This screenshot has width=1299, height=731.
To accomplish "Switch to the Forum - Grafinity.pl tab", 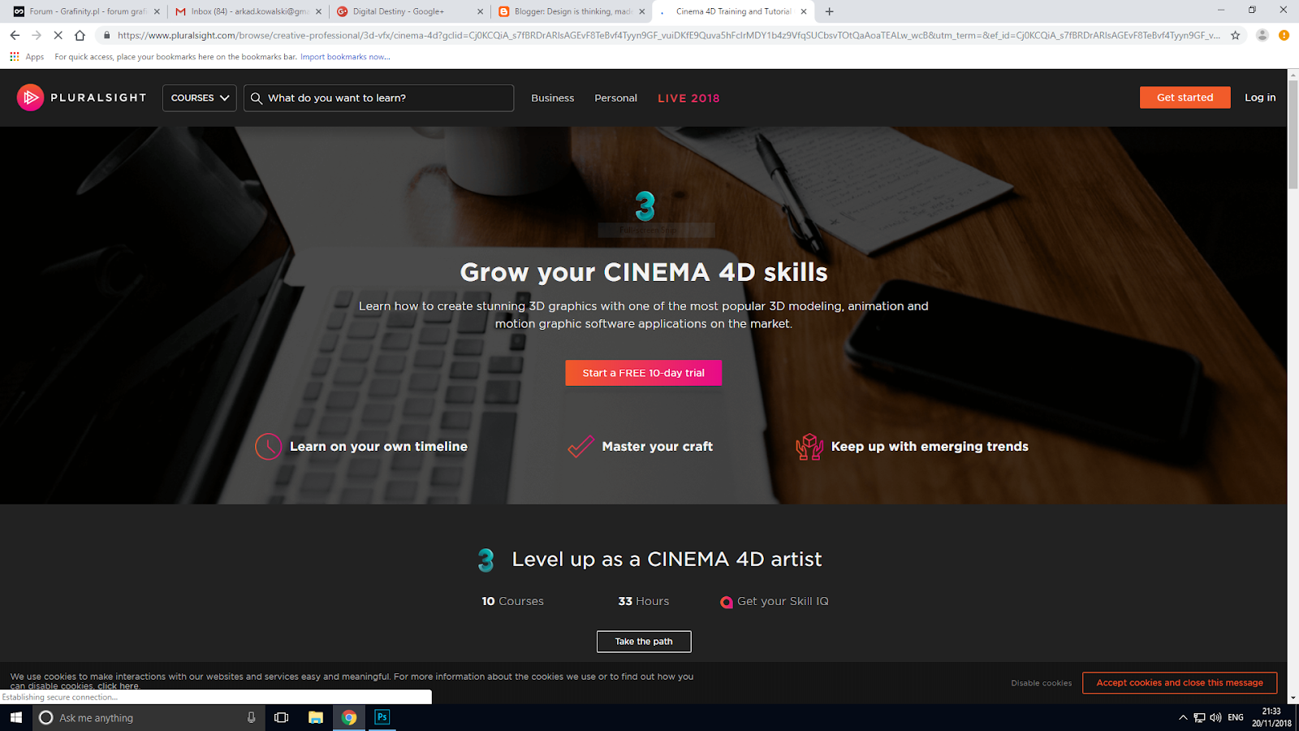I will point(87,11).
